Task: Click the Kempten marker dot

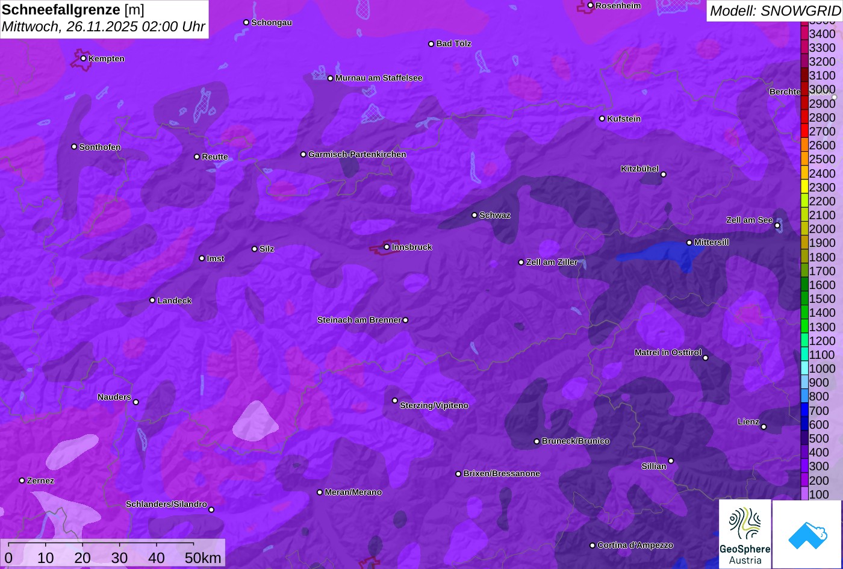Action: click(84, 58)
